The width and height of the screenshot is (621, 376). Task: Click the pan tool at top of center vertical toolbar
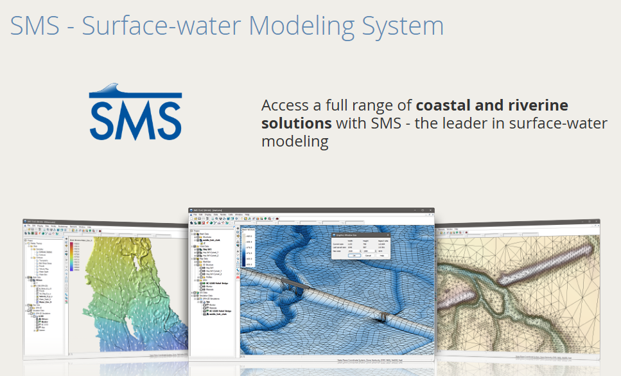(238, 229)
